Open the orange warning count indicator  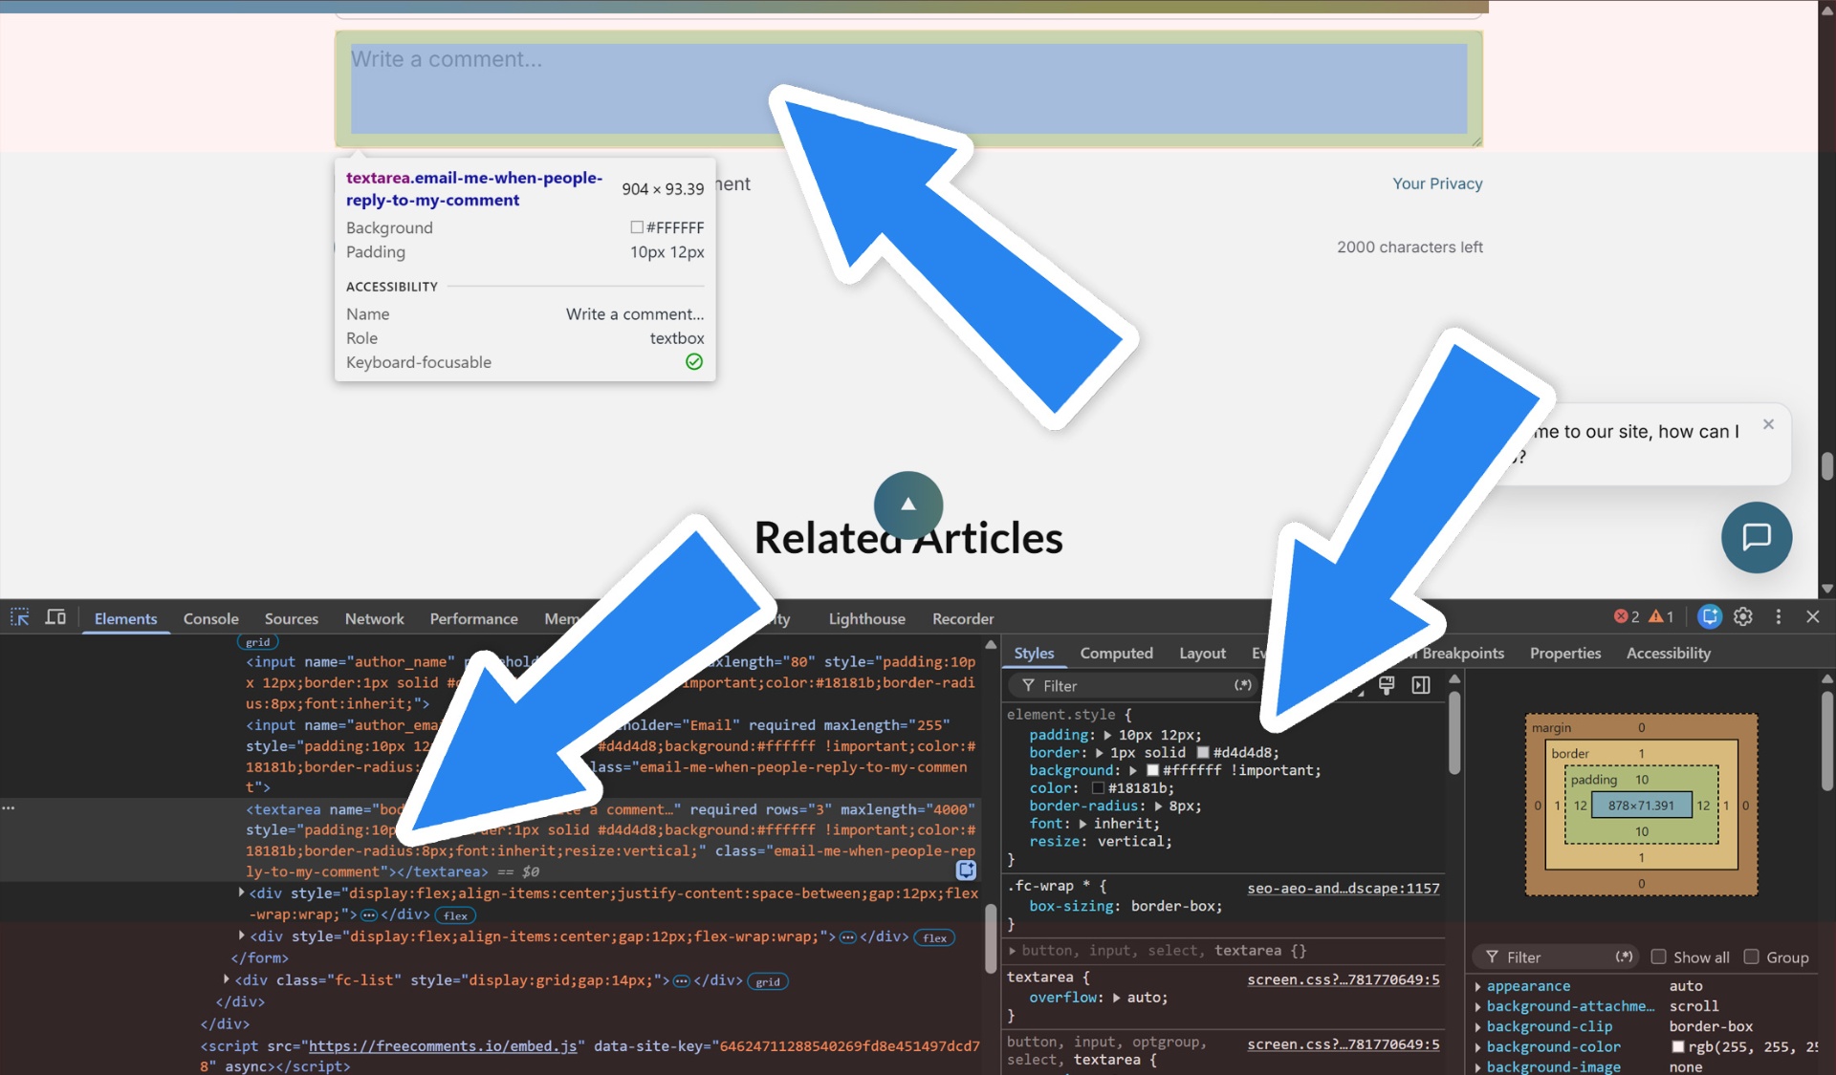point(1661,617)
